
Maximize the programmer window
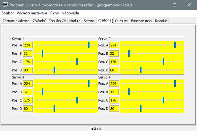(174, 5)
